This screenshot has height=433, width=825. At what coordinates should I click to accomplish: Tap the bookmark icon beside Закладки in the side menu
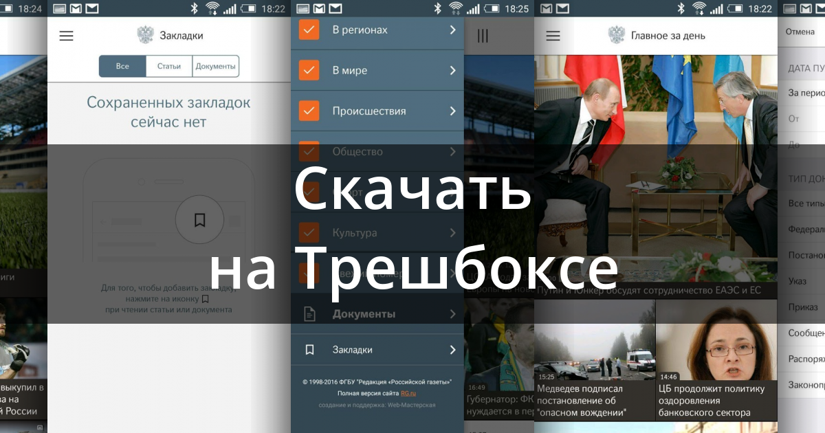(x=309, y=350)
